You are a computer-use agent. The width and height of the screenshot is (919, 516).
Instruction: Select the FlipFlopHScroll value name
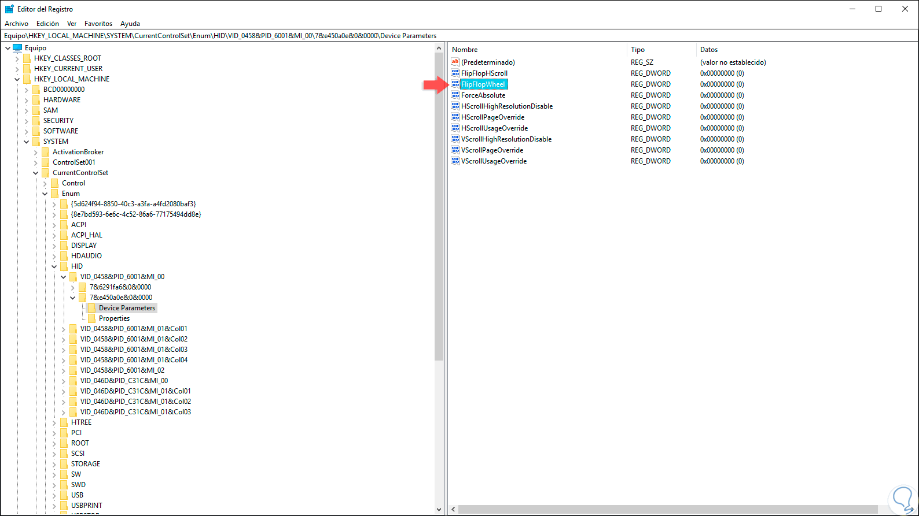(484, 73)
